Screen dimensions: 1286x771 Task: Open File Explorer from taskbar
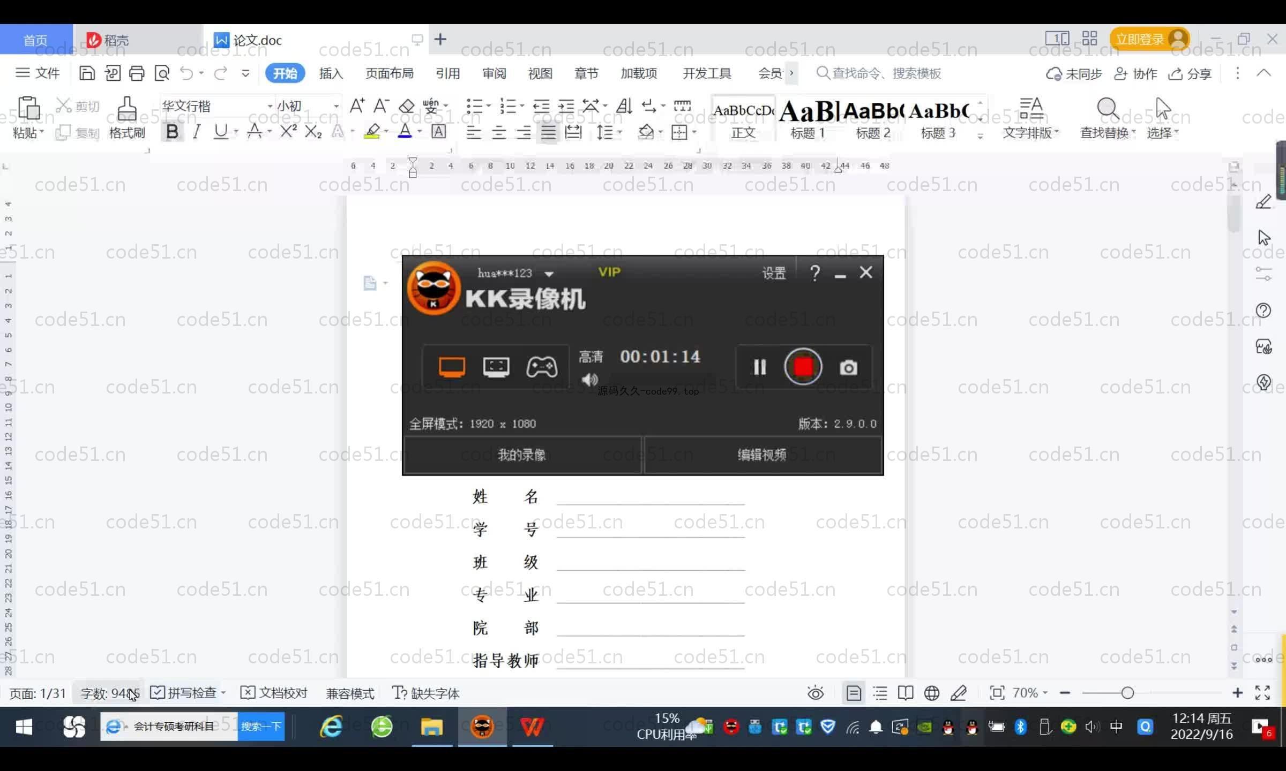(431, 727)
